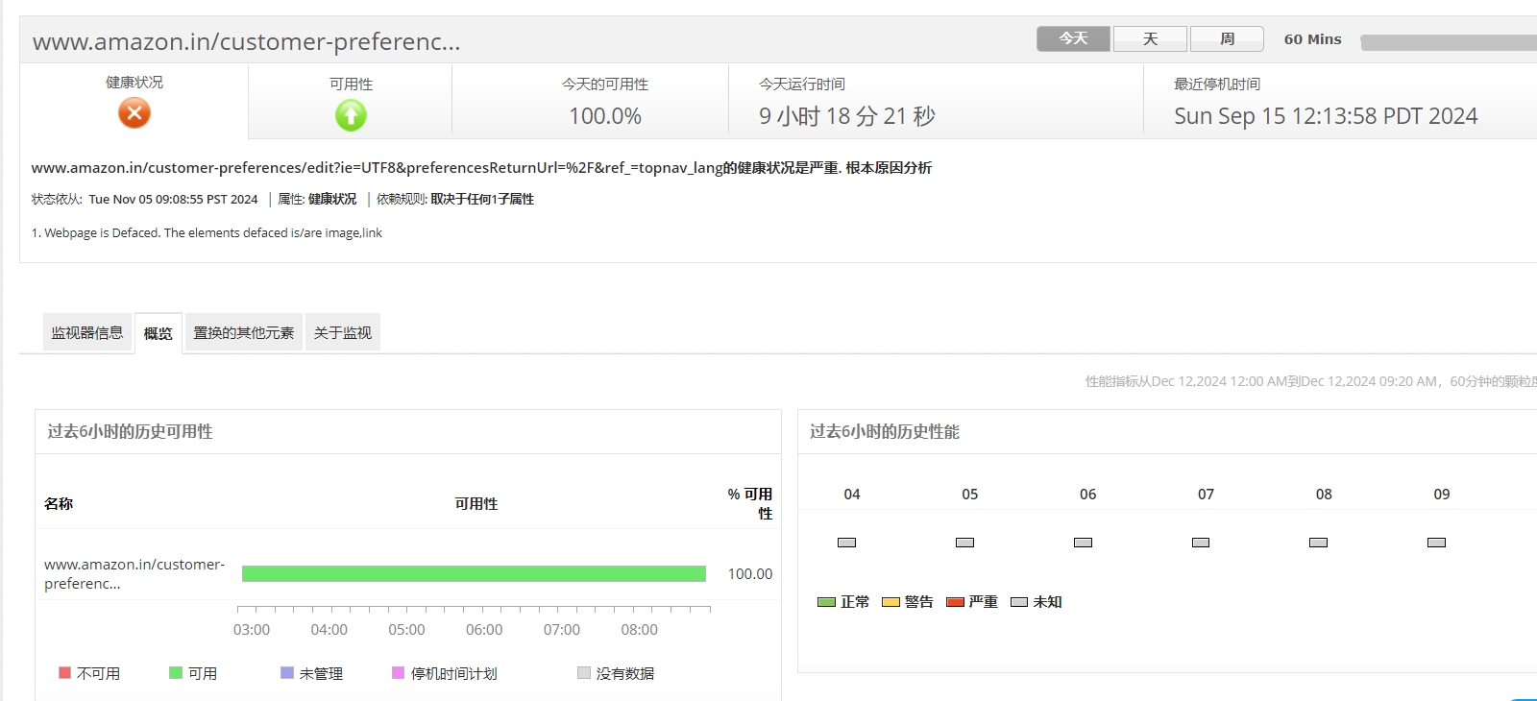Open the 根本原因分析 link

click(x=889, y=168)
